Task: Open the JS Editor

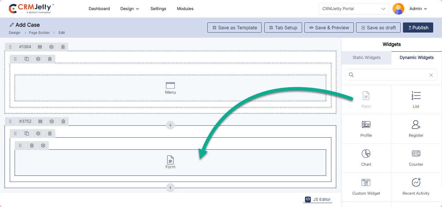Action: point(318,200)
